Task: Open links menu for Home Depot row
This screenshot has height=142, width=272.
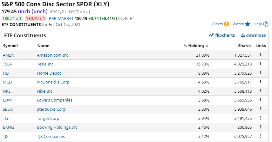Action: (261, 73)
